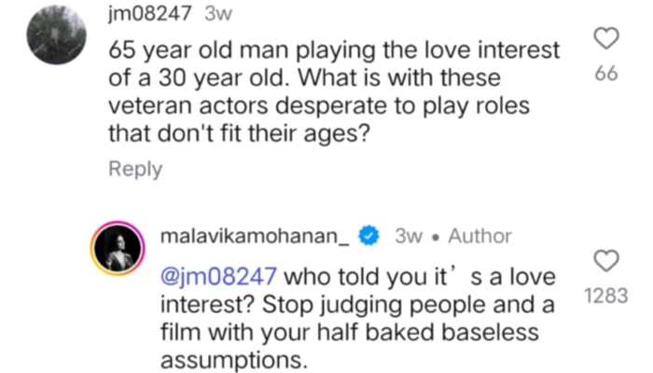653x373 pixels.
Task: Reply to jm08247's comment
Action: click(x=135, y=169)
